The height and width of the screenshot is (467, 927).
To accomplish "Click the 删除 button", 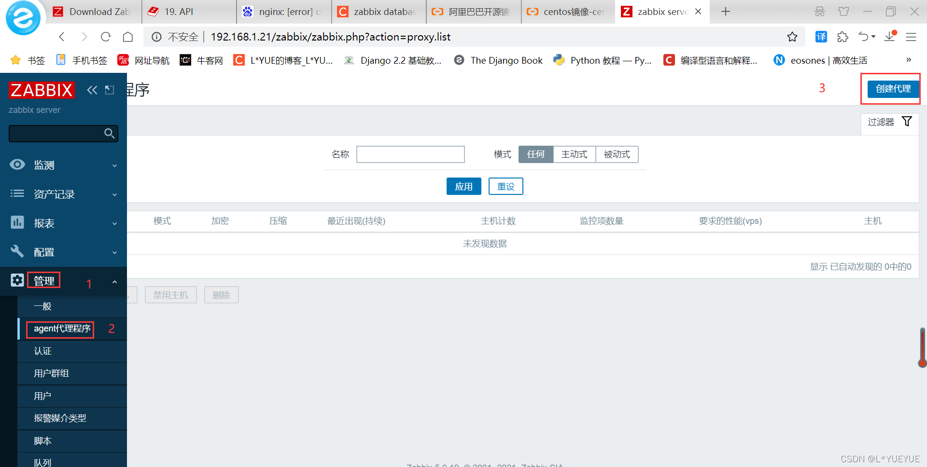I will point(221,295).
